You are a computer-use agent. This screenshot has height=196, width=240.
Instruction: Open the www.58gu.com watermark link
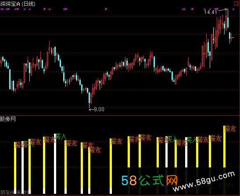(204, 181)
